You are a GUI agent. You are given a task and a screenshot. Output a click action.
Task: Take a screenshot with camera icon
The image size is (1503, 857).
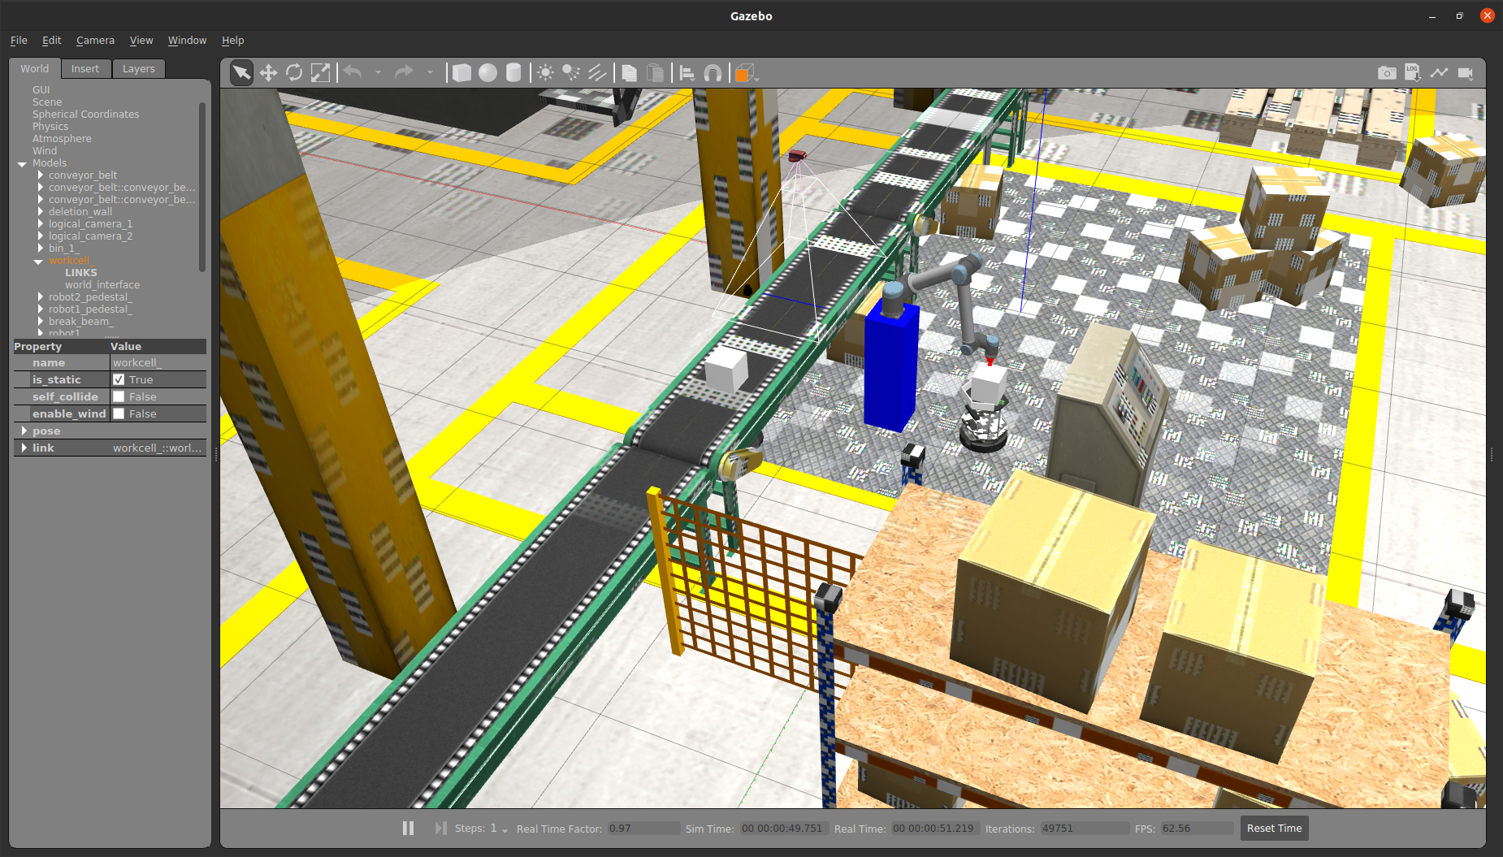1387,73
